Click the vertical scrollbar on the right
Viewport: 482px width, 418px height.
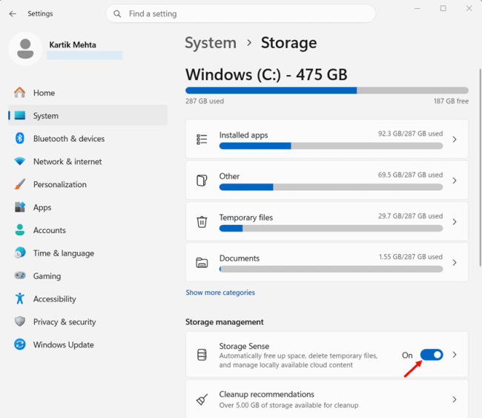coord(481,168)
